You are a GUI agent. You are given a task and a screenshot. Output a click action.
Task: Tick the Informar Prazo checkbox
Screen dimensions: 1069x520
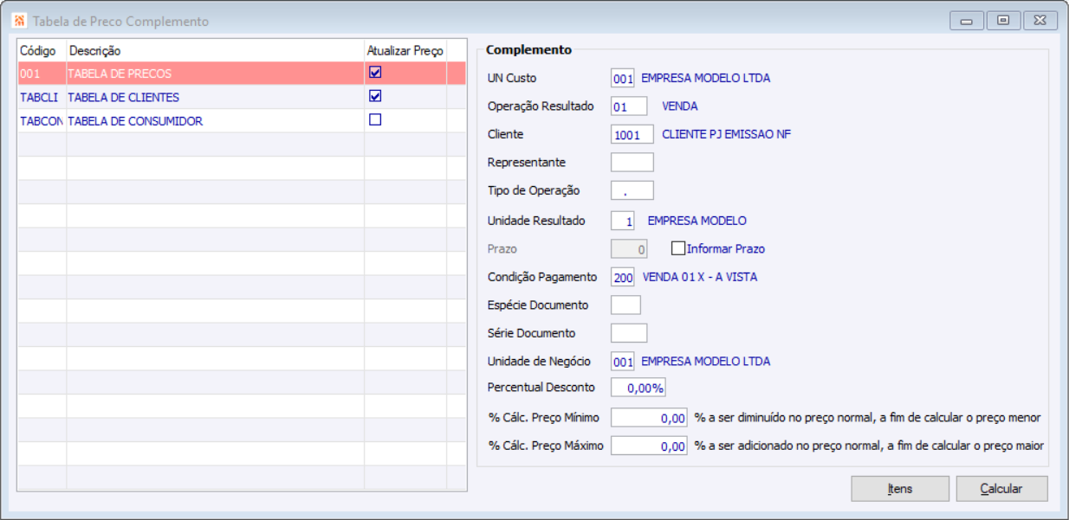[678, 248]
